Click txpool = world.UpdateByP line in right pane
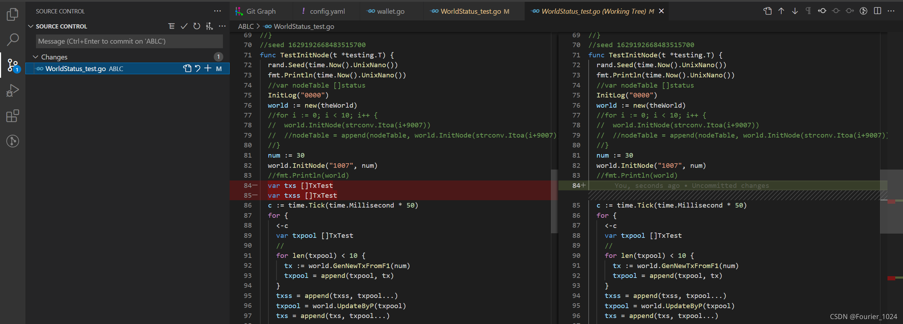The width and height of the screenshot is (903, 324). tap(669, 306)
